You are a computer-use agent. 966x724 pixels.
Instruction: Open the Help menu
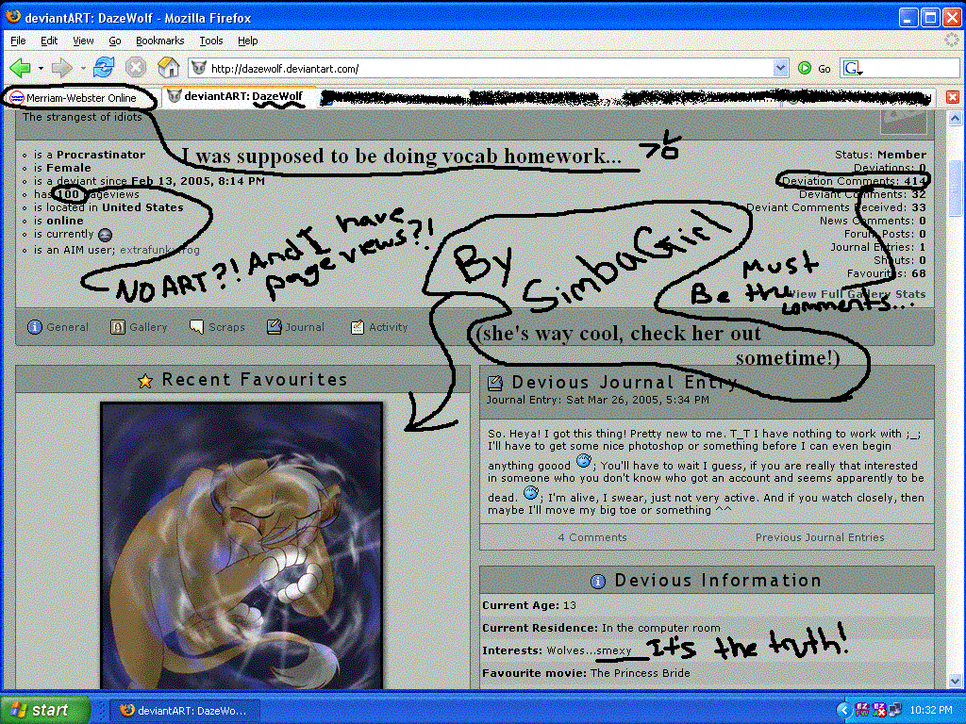coord(248,41)
